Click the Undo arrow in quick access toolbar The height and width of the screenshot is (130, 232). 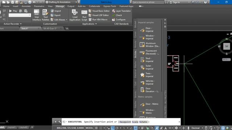pos(34,2)
